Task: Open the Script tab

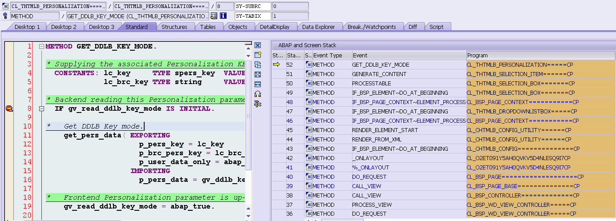Action: tap(436, 27)
